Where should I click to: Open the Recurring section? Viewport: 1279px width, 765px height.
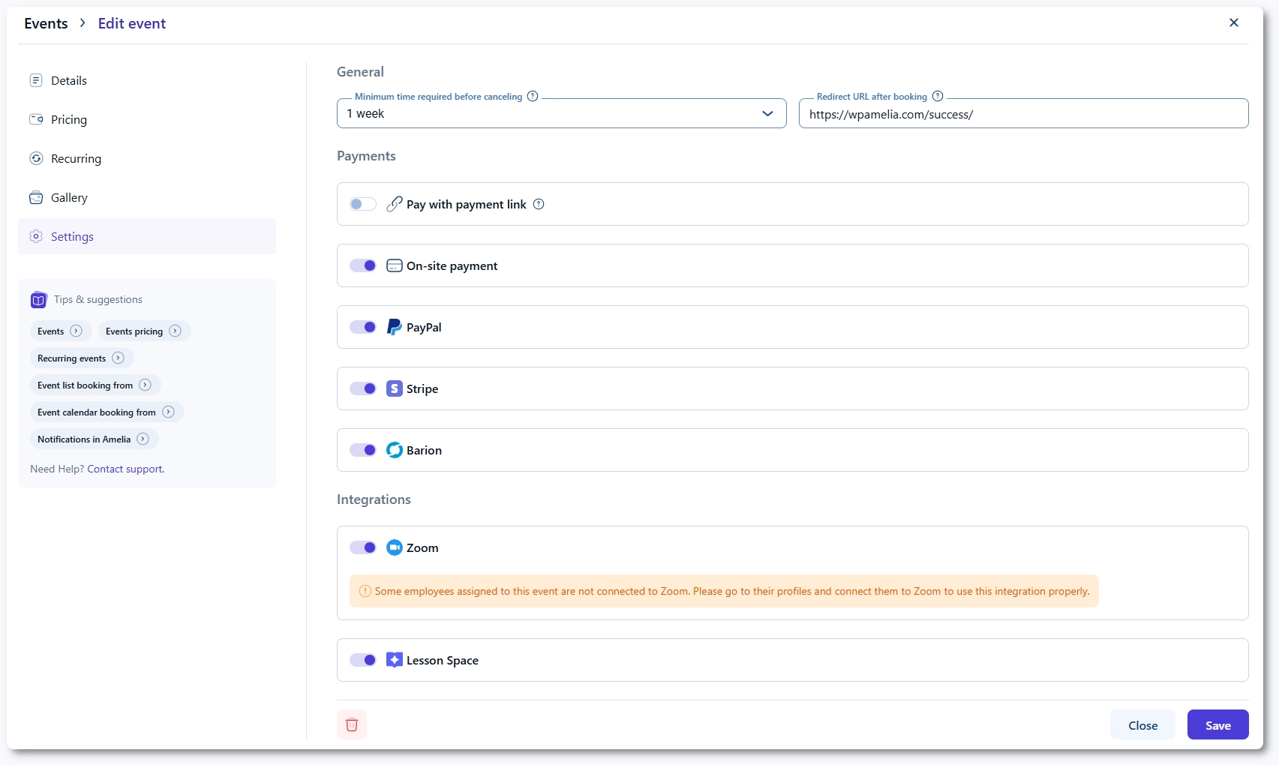[76, 159]
